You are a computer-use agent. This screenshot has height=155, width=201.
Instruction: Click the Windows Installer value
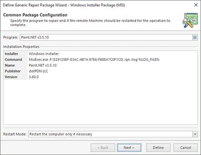[44, 54]
